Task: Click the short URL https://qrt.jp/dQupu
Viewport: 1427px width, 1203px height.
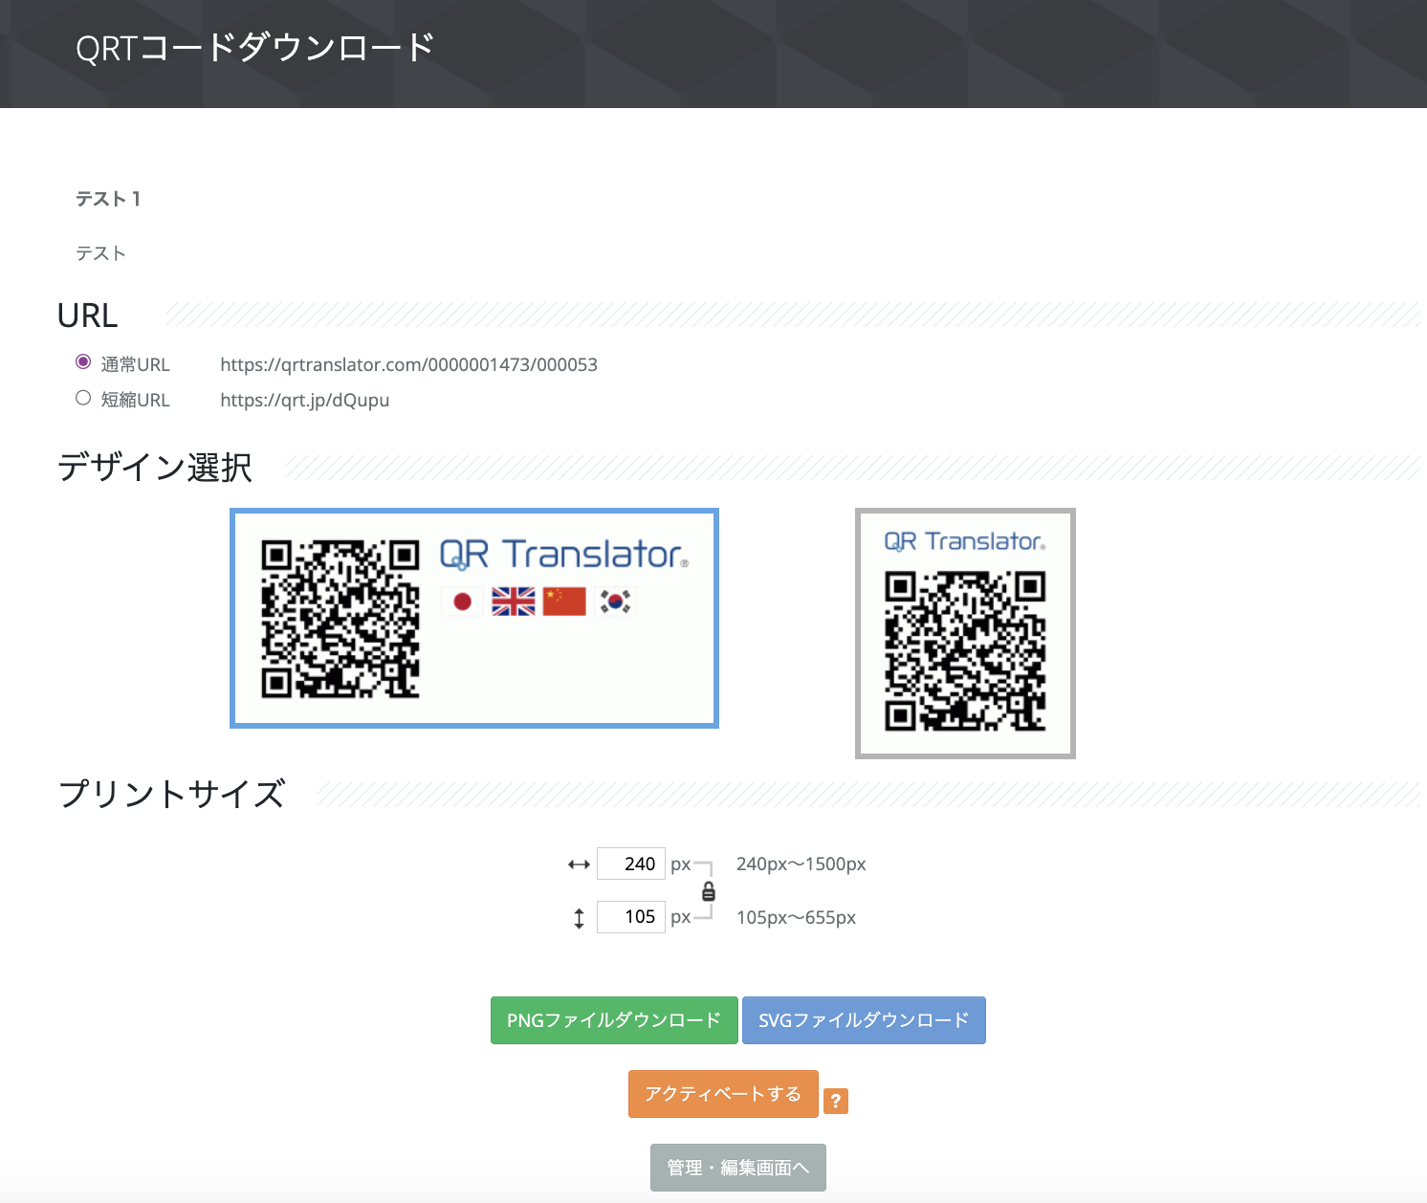Action: tap(305, 400)
